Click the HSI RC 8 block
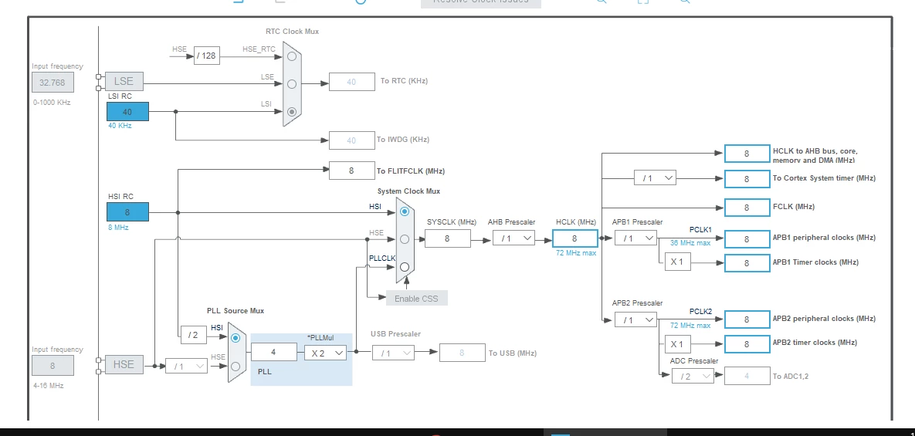915x436 pixels. pos(127,212)
